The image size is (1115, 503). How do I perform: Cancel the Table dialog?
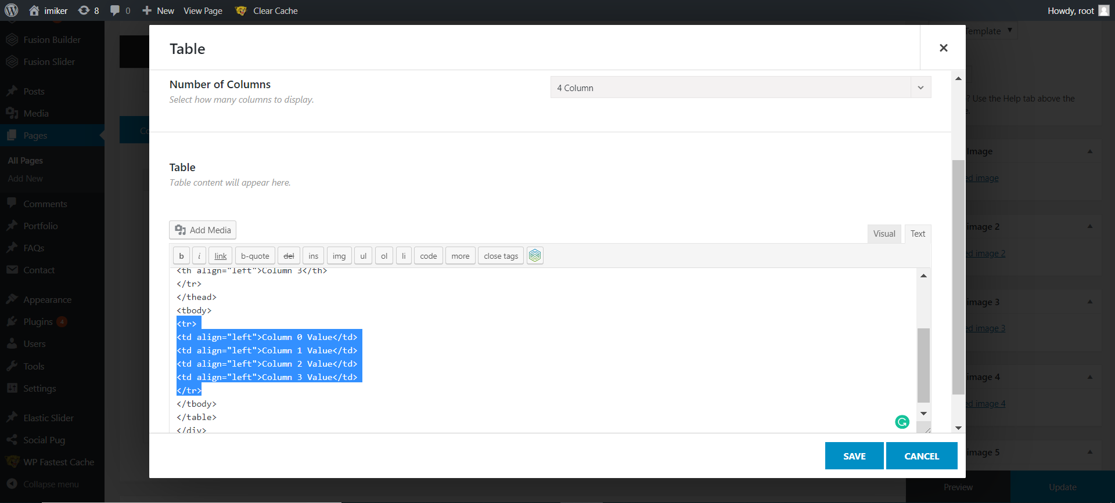(922, 456)
